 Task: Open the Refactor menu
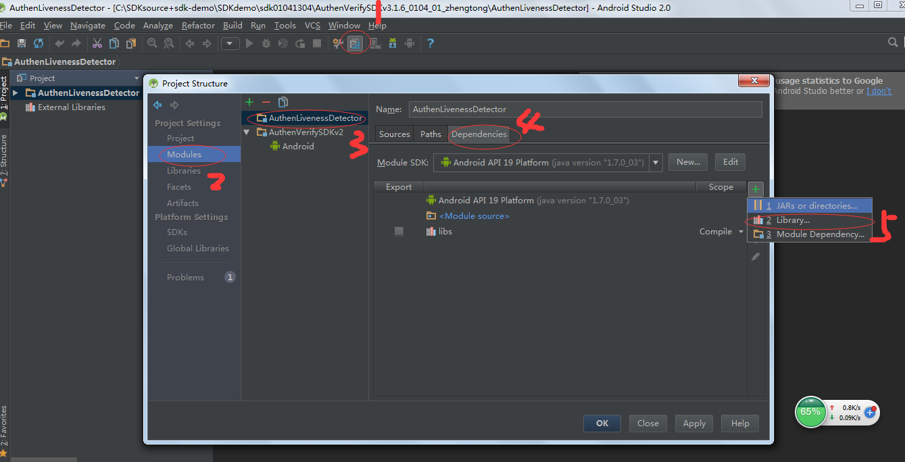tap(198, 25)
